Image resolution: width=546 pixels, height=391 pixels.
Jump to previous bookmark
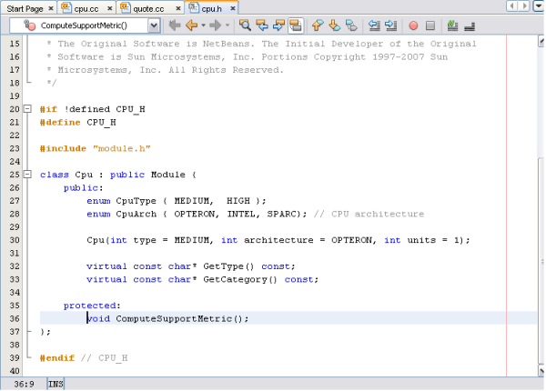point(318,26)
